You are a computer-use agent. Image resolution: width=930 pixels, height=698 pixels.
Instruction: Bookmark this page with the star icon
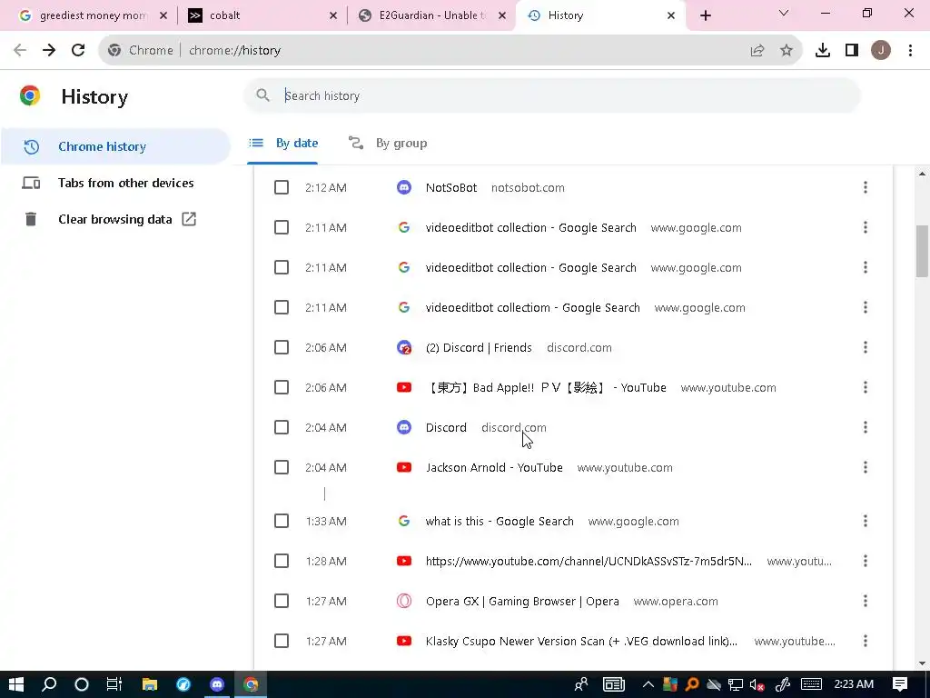coord(787,51)
